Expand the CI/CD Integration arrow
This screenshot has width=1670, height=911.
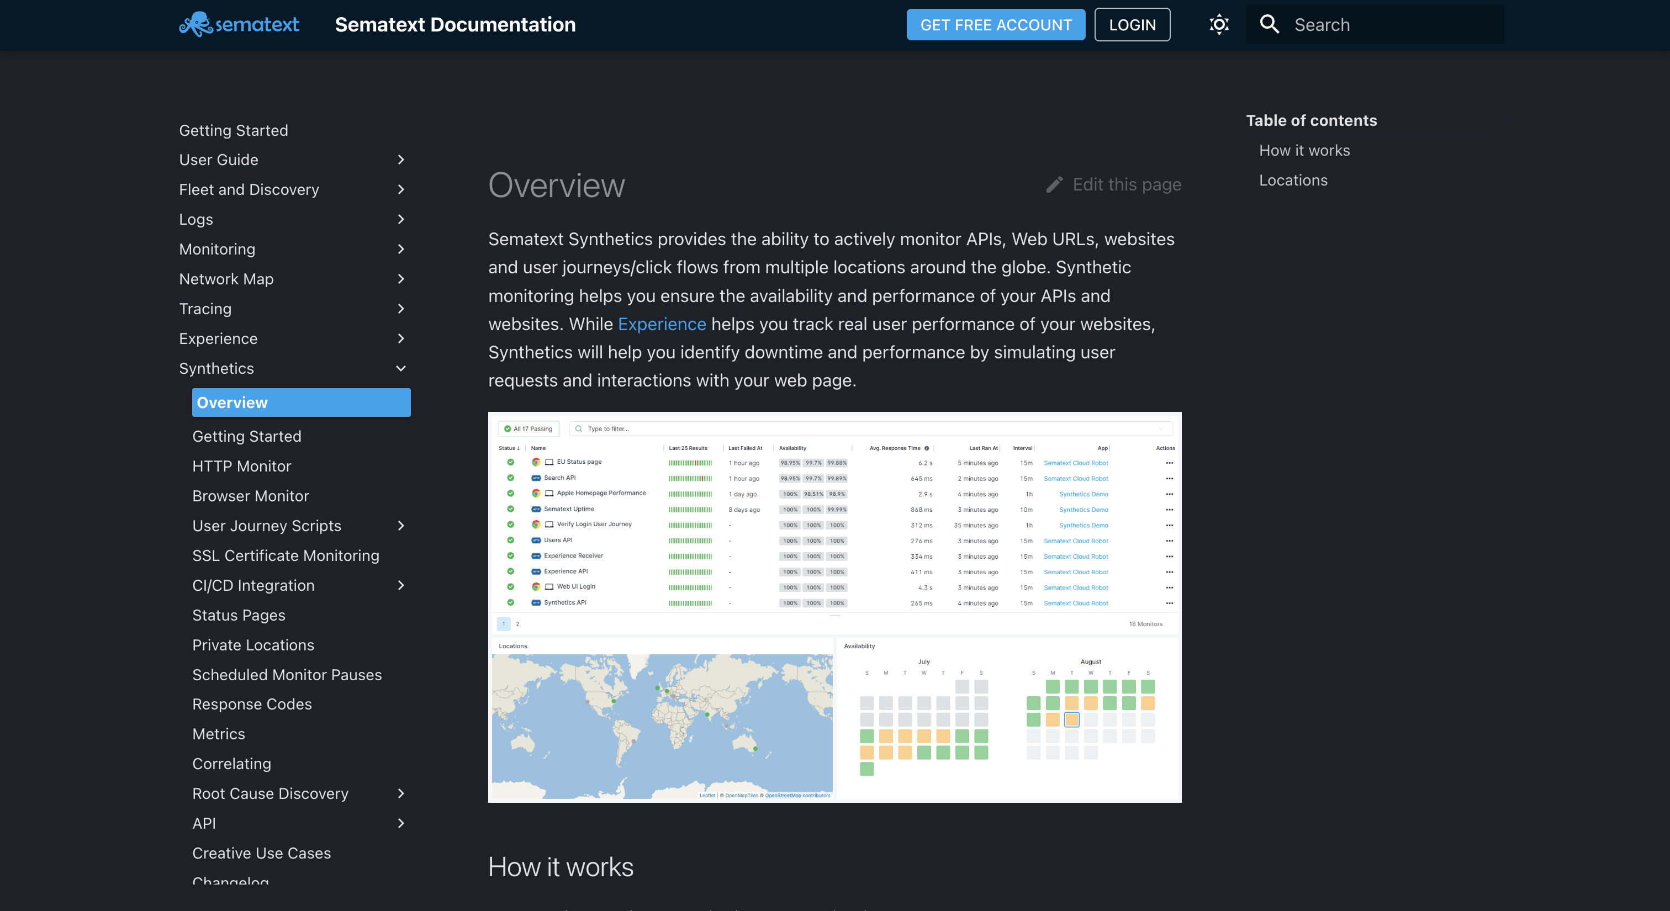click(x=400, y=586)
